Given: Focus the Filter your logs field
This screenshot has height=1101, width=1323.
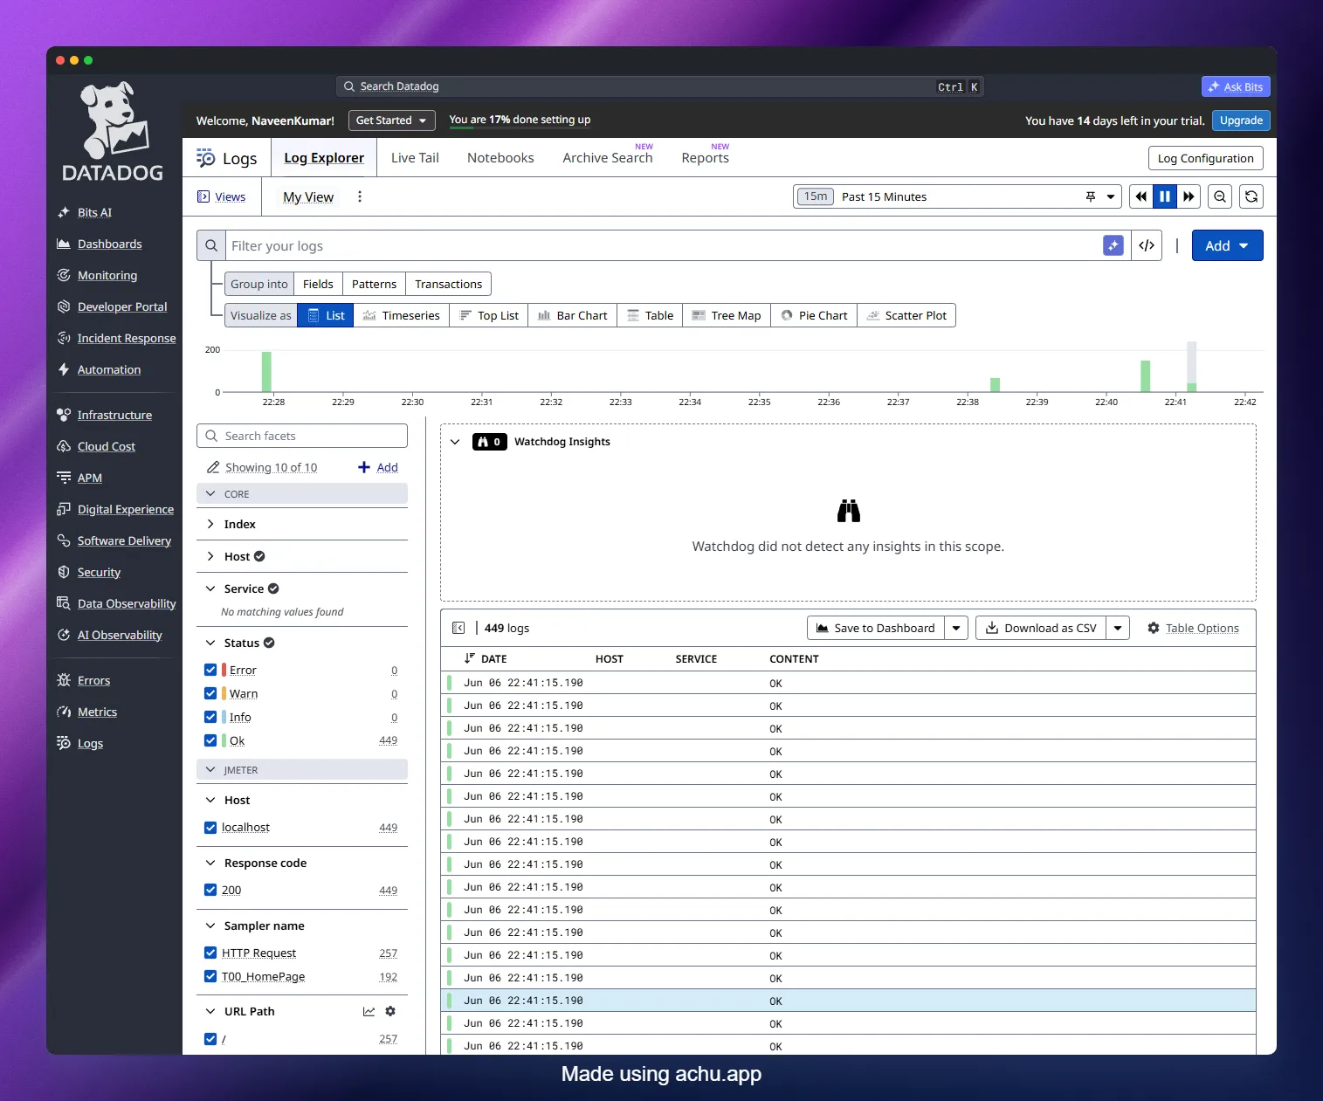Looking at the screenshot, I should pos(664,245).
